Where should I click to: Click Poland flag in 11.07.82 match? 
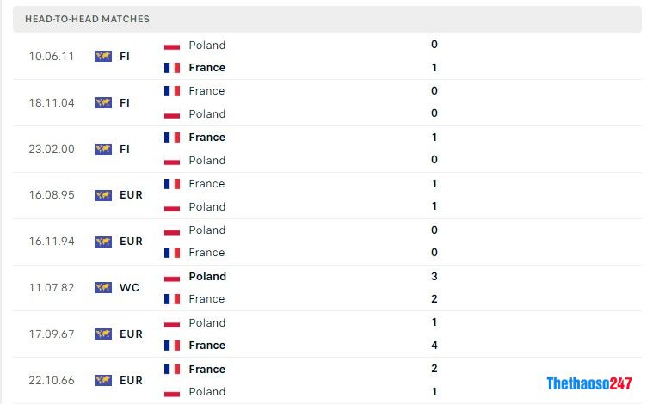172,277
